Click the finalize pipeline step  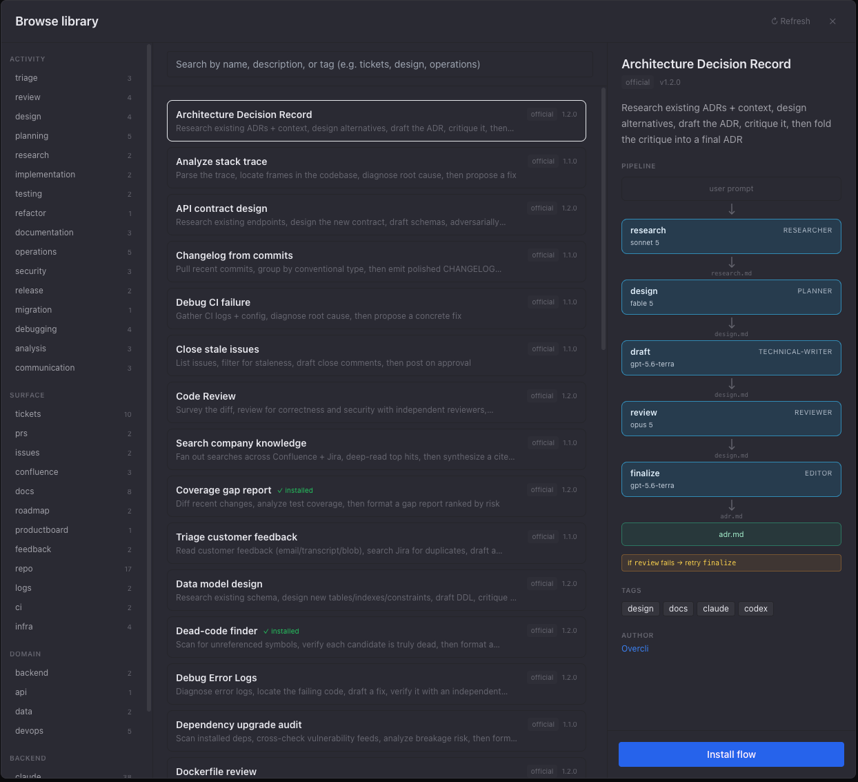(731, 479)
